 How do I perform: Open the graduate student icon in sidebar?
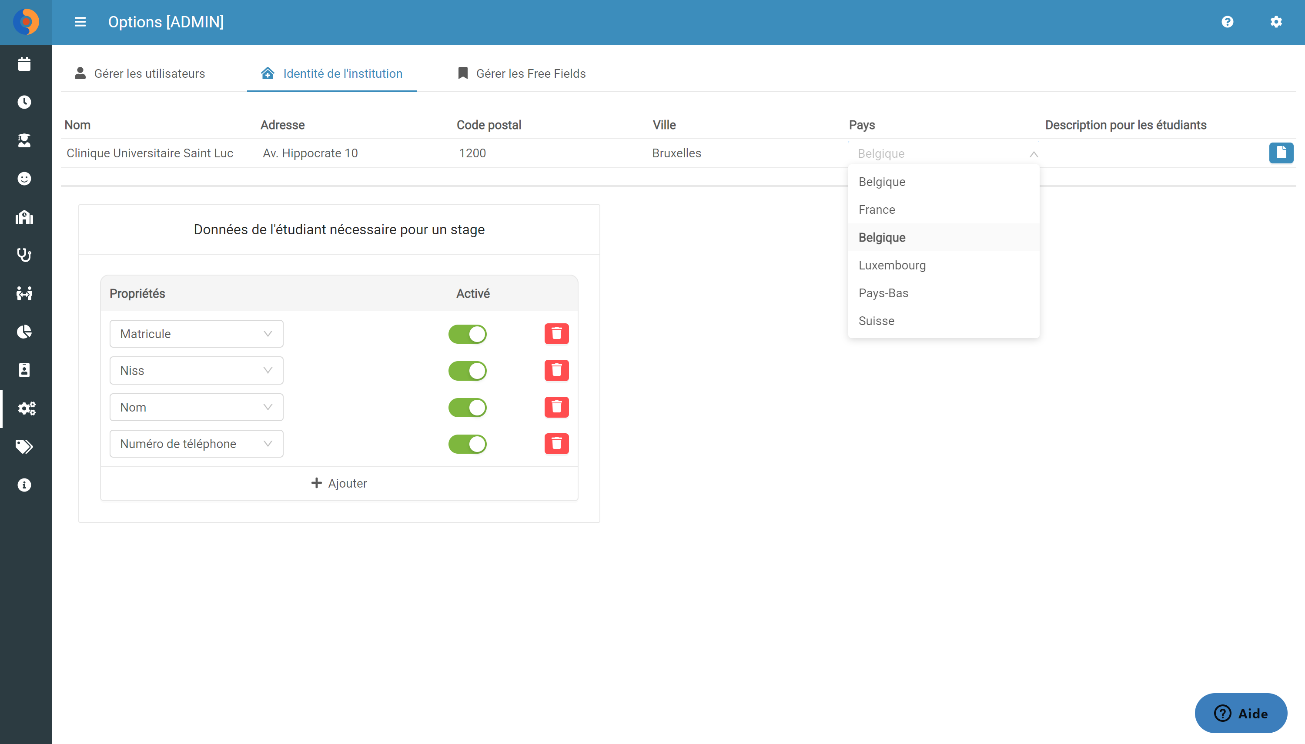[24, 140]
